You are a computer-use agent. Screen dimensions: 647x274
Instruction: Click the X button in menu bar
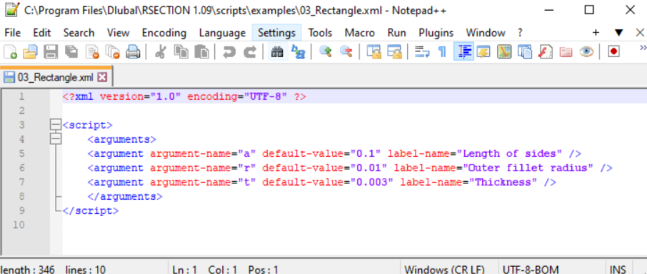[640, 33]
